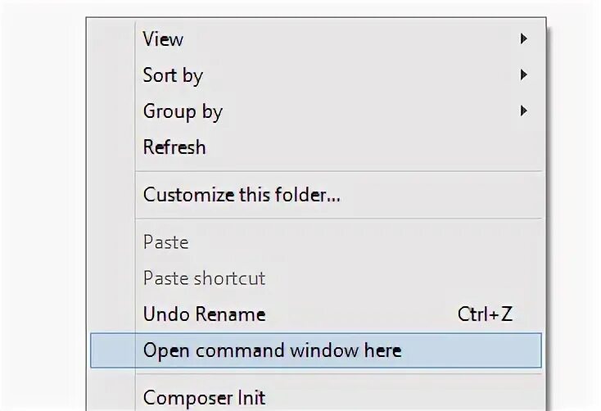Click the arrow beside View
Screen dimensions: 601x411
[523, 39]
